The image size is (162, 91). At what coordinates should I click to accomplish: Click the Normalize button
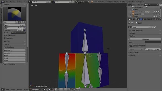[x=14, y=53]
